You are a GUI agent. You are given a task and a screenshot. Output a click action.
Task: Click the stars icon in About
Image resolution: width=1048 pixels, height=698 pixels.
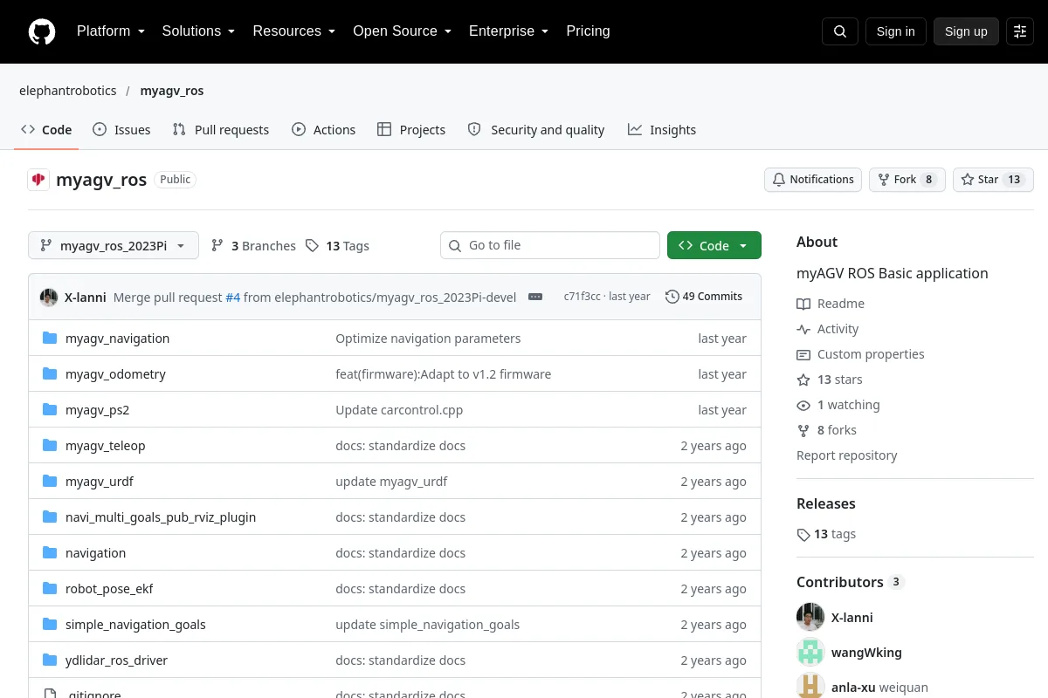[803, 380]
